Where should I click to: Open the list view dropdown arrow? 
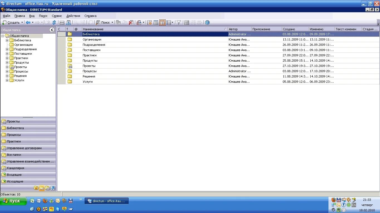[x=173, y=22]
